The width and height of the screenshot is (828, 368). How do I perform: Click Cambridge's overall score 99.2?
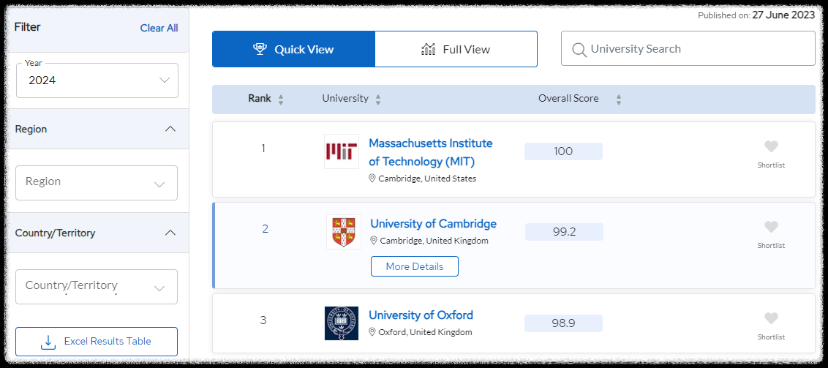pos(564,232)
